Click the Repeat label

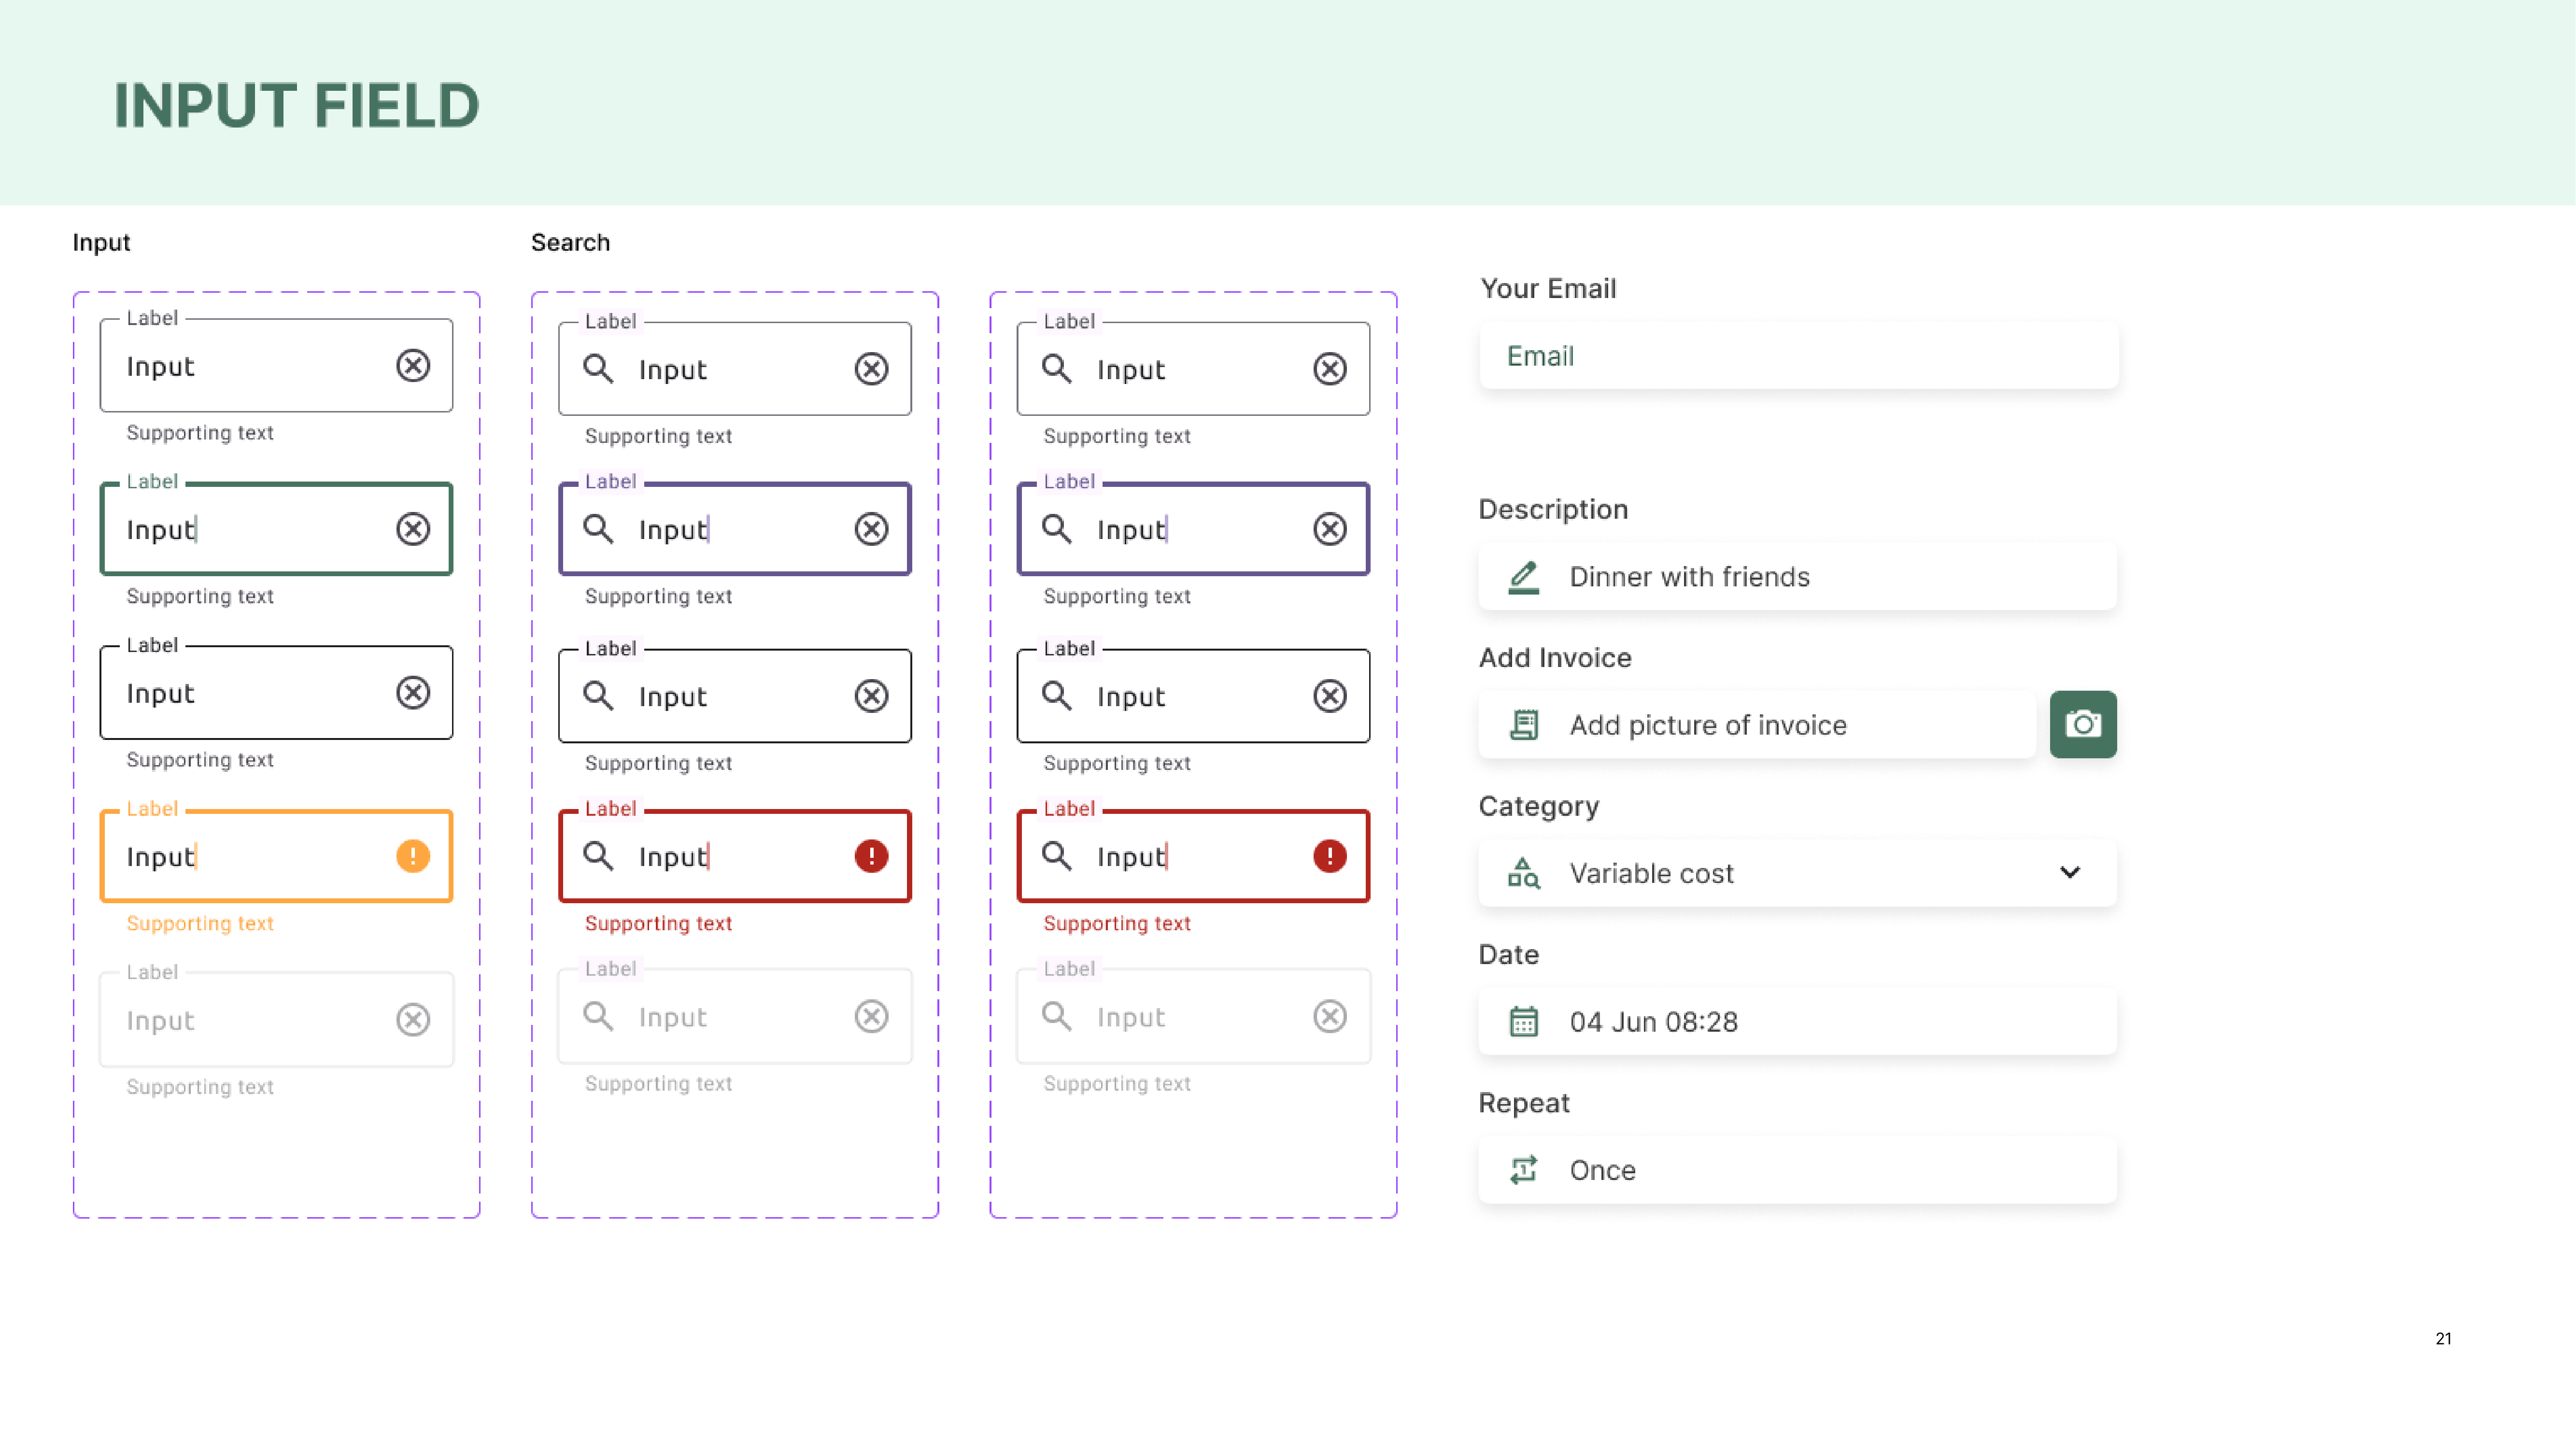1524,1104
